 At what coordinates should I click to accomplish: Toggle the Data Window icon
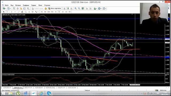18,9
